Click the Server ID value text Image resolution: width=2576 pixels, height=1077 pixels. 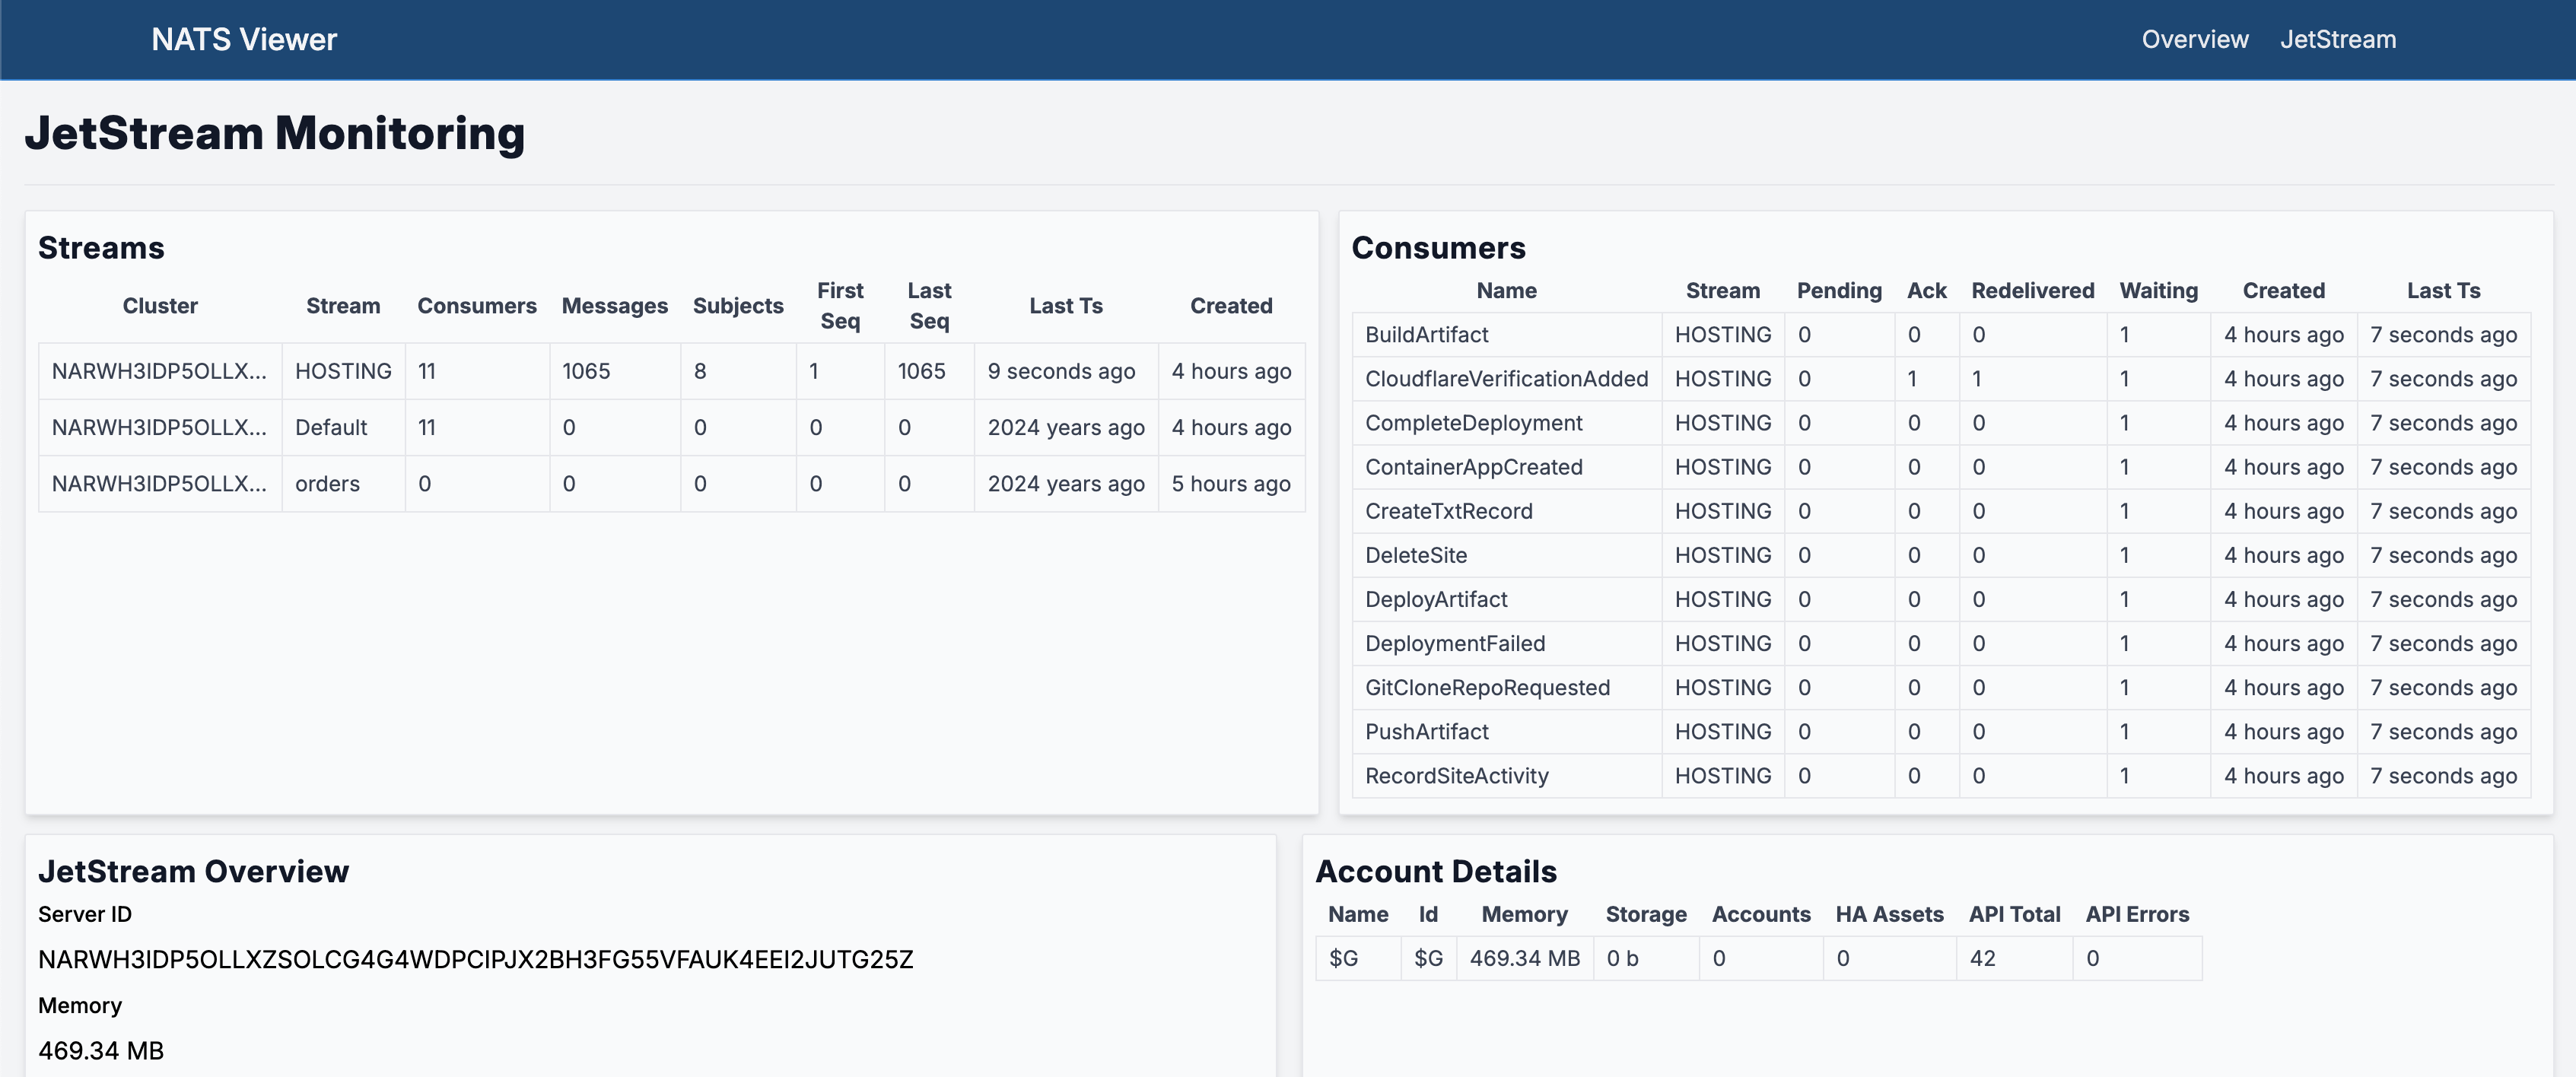tap(475, 959)
